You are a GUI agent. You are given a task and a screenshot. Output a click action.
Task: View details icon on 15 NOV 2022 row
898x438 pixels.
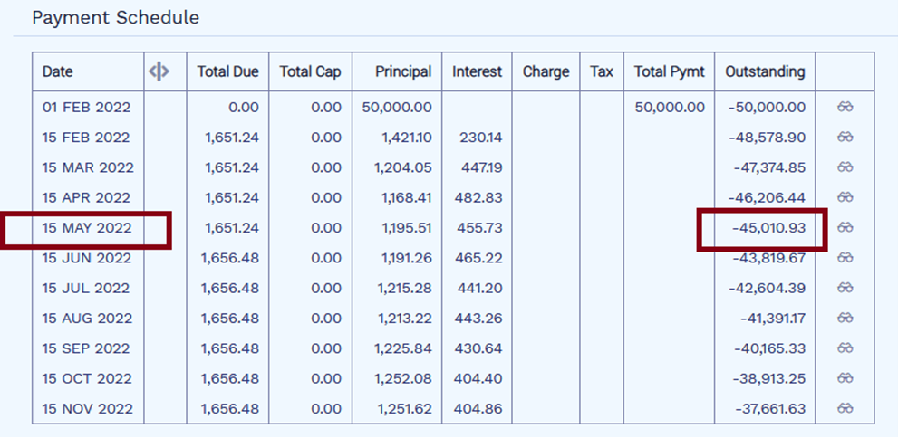pyautogui.click(x=845, y=408)
